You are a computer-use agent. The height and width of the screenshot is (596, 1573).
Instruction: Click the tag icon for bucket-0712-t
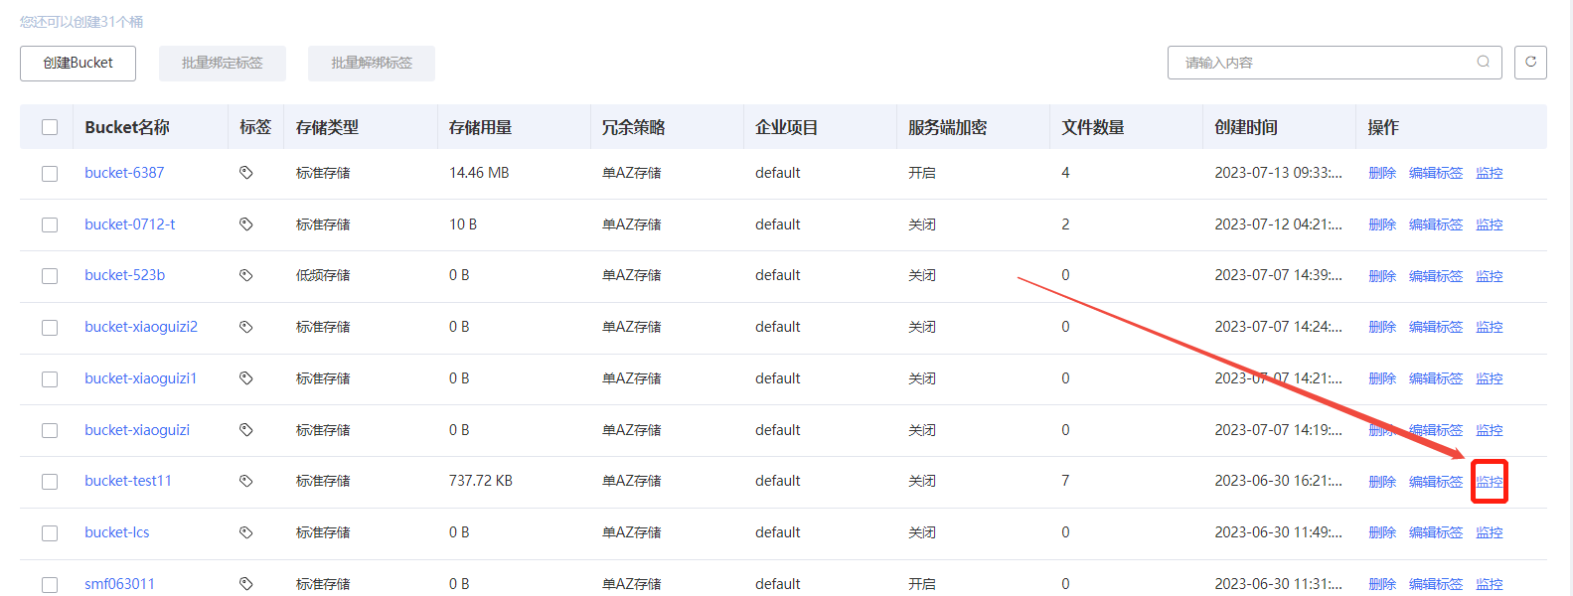coord(245,224)
